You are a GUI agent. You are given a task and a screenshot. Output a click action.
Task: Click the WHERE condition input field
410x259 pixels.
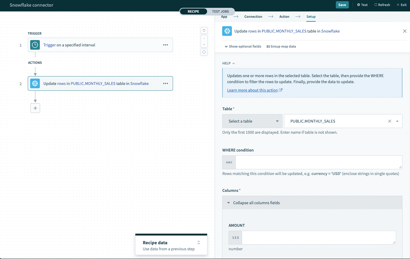click(319, 162)
